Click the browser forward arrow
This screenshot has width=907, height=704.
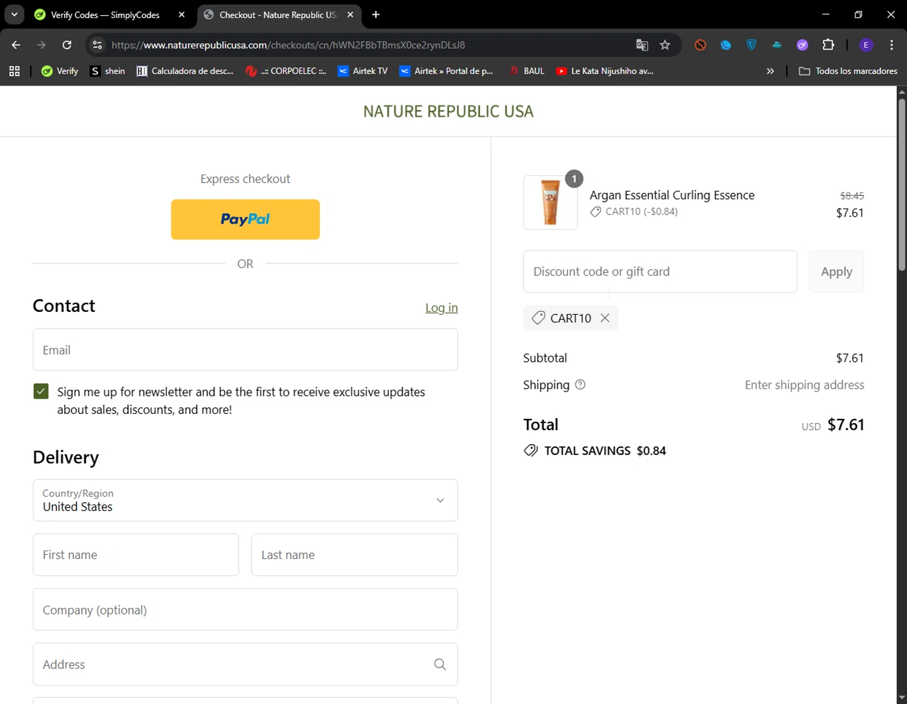[x=41, y=45]
